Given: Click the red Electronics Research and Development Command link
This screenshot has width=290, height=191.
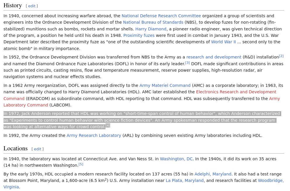Looking at the screenshot, I should pyautogui.click(x=236, y=92).
